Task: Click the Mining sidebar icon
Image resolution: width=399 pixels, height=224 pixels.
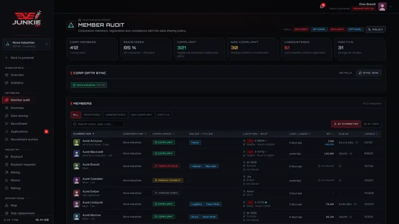Action: pos(6,172)
